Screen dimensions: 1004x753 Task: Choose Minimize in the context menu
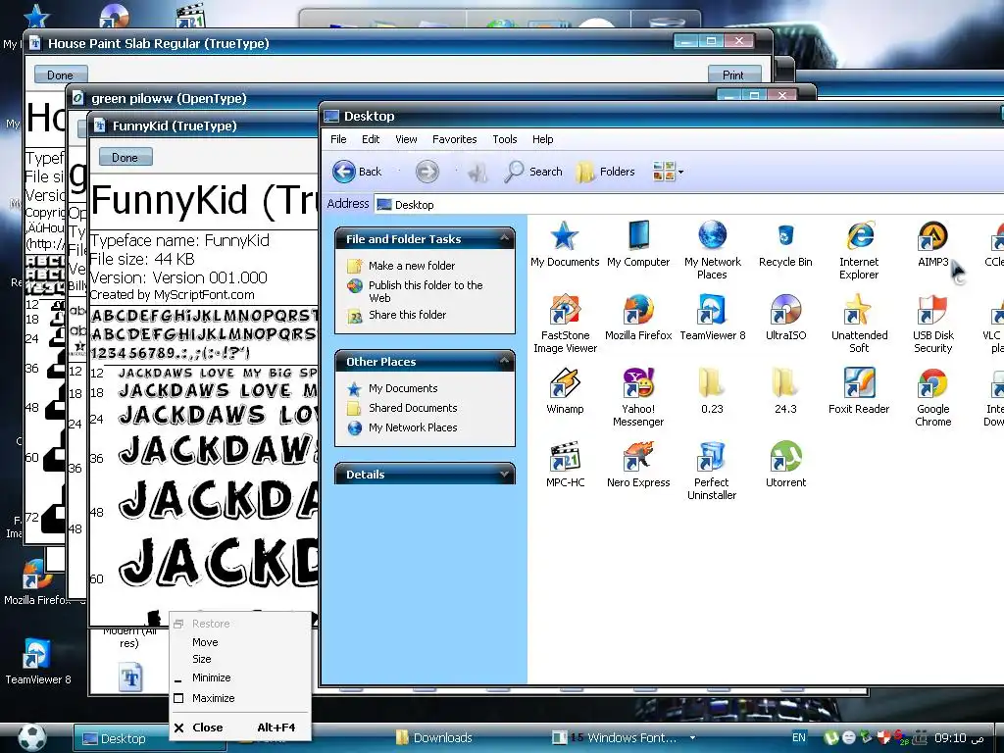[x=240, y=678]
